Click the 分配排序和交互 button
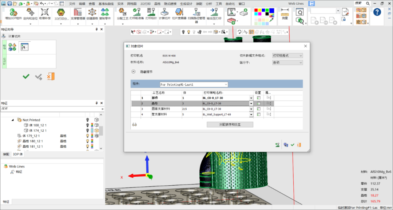The height and width of the screenshot is (210, 393). (x=230, y=125)
